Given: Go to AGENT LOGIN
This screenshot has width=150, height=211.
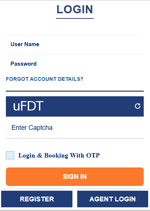Looking at the screenshot, I should coord(113,199).
